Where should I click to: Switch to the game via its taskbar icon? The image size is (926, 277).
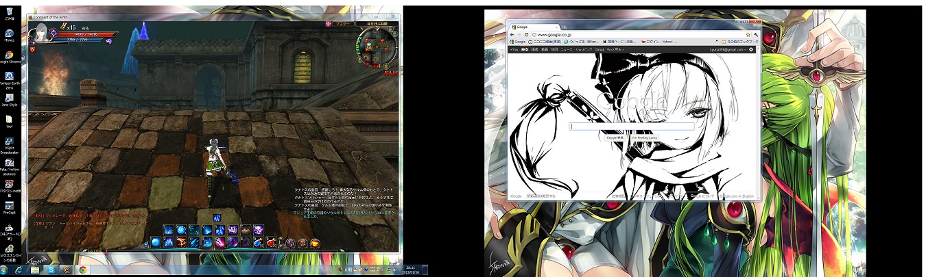(67, 270)
